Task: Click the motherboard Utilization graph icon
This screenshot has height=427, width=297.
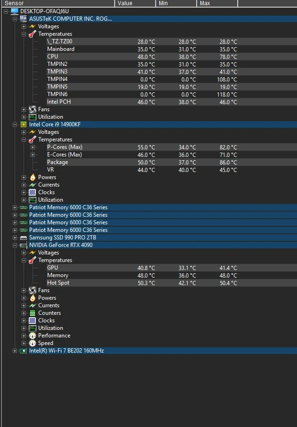Action: click(33, 117)
